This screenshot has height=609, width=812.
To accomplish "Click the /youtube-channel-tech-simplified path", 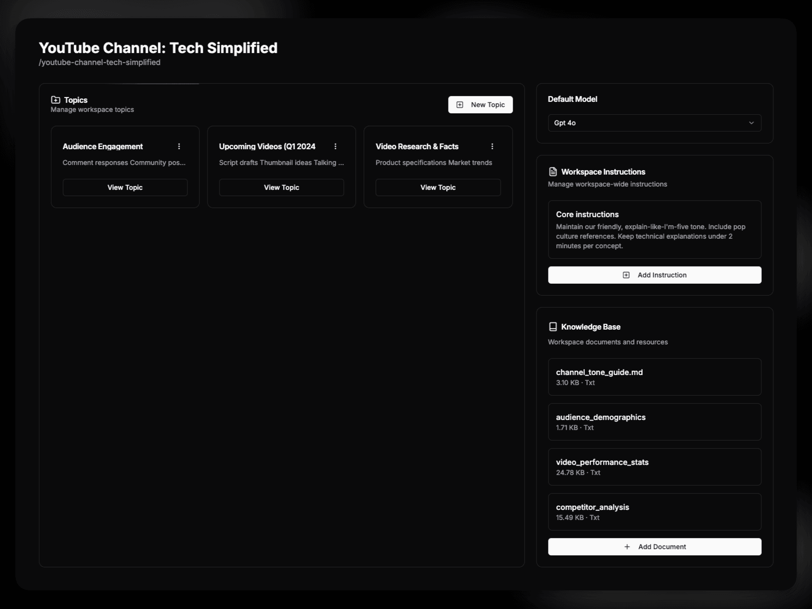I will coord(99,62).
